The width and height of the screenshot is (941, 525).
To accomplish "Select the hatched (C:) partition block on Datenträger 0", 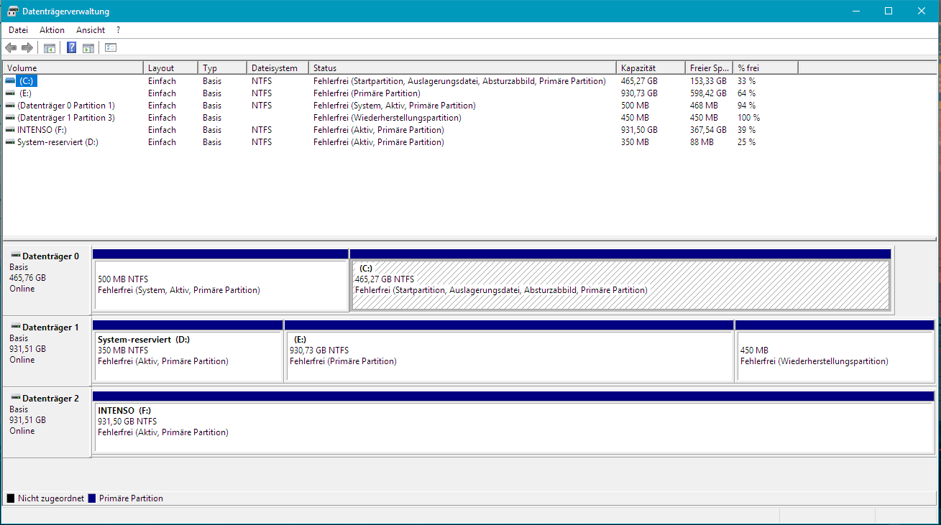I will pyautogui.click(x=620, y=280).
